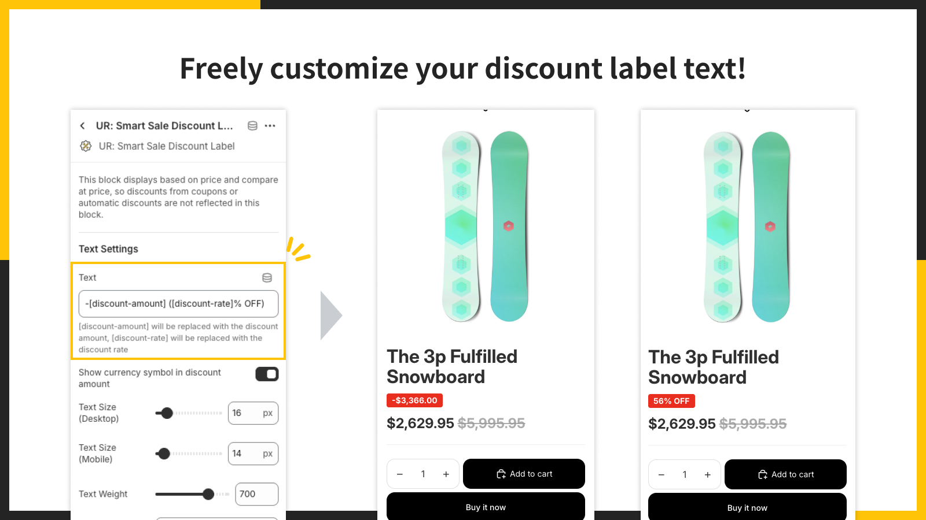
Task: Toggle Show currency symbol in discount amount
Action: [x=267, y=374]
